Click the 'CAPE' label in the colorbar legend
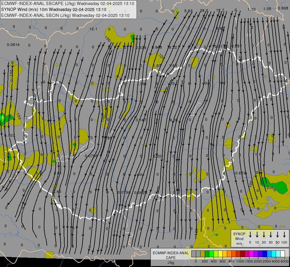Image resolution: width=290 pixels, height=267 pixels. click(x=171, y=258)
